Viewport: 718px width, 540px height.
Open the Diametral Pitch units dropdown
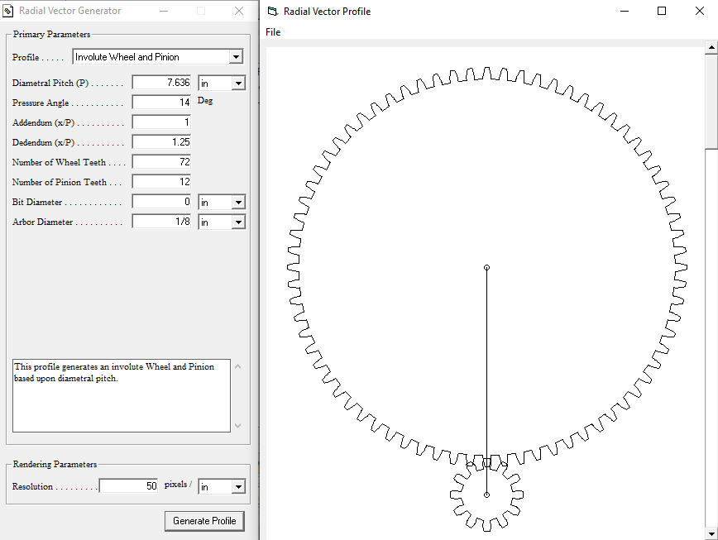coord(239,82)
